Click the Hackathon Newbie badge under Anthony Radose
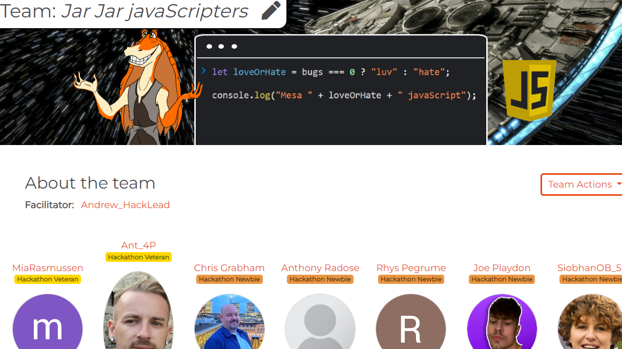The height and width of the screenshot is (349, 622). (x=320, y=279)
